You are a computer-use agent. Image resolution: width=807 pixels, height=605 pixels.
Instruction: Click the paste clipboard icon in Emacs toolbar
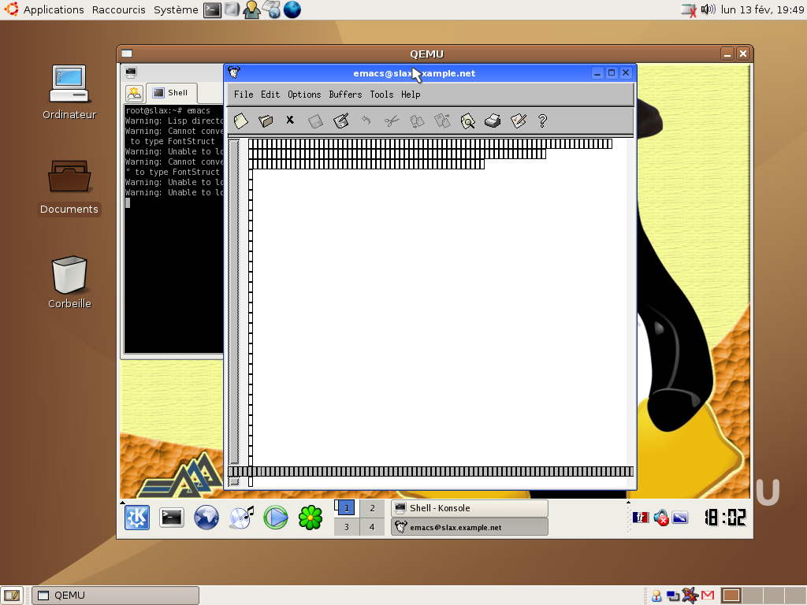(x=442, y=121)
